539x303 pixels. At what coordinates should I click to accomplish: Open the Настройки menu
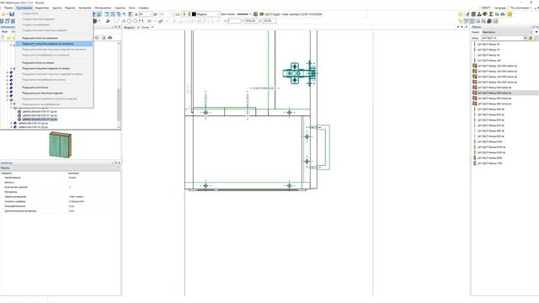click(85, 8)
